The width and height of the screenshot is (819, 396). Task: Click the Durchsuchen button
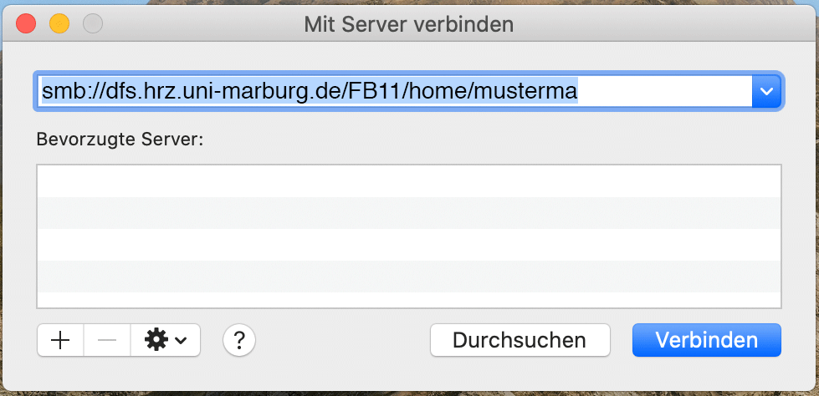point(520,340)
